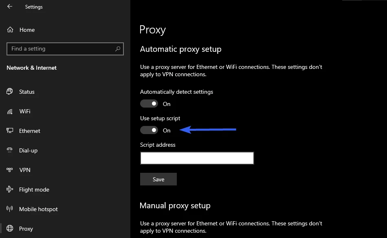Open Dial-up via its phone icon
The height and width of the screenshot is (238, 387).
coord(10,150)
